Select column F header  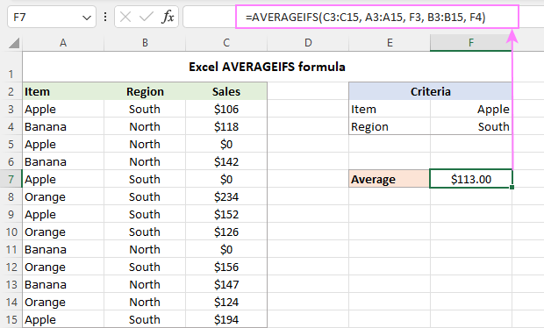pos(471,43)
